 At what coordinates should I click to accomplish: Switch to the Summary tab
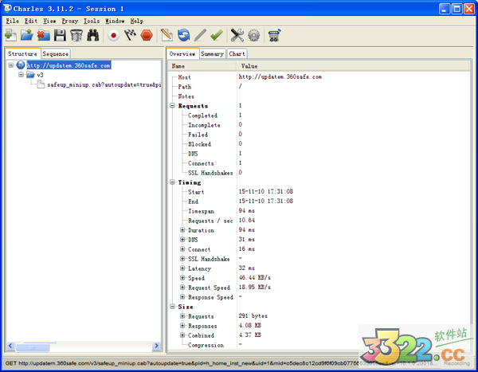(x=212, y=54)
